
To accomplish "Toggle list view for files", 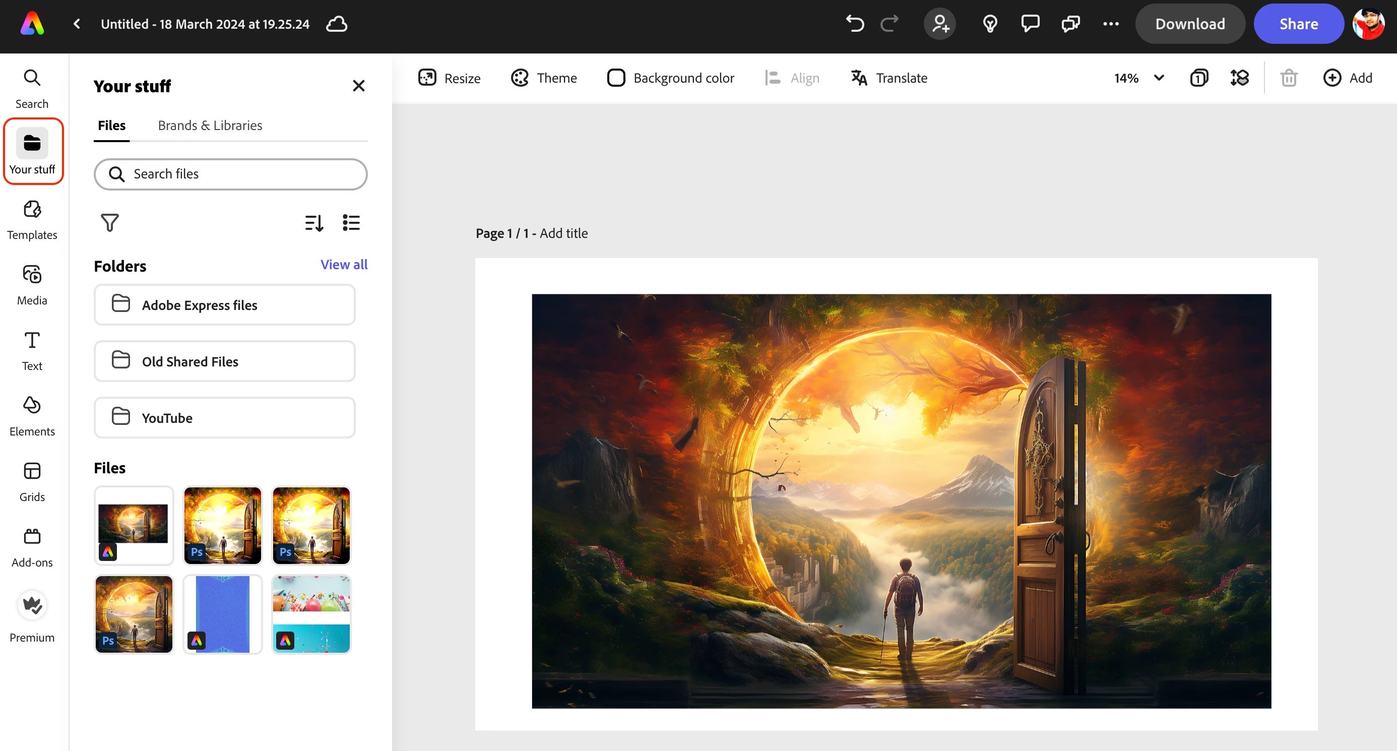I will tap(351, 223).
